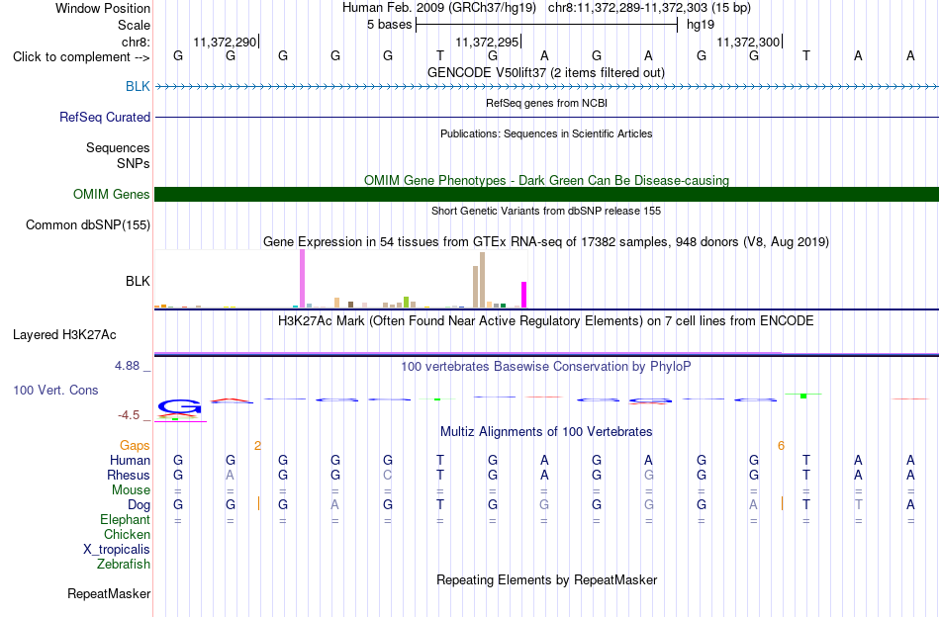
Task: Click the Scale track label
Action: click(x=134, y=25)
